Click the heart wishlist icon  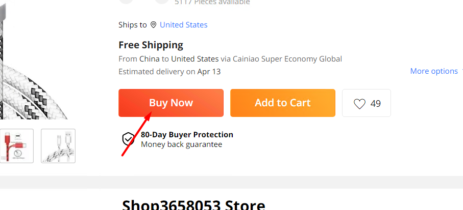tap(359, 104)
